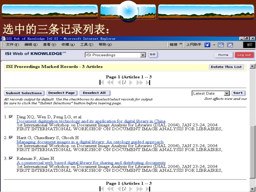Click the top next page arrow icon
The image size is (256, 192).
tap(131, 82)
